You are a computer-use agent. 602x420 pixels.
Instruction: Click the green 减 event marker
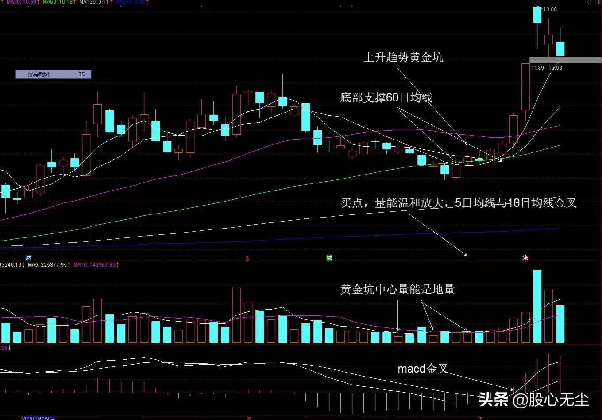[x=329, y=258]
